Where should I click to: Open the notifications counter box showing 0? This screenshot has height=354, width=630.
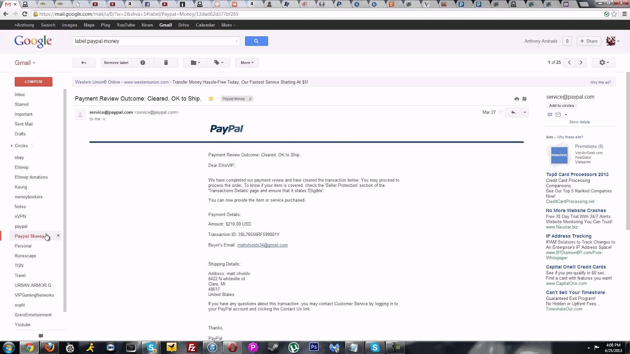pyautogui.click(x=567, y=41)
